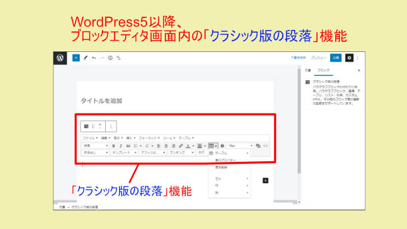Click the help question mark icon
The height and width of the screenshot is (229, 407).
[222, 146]
